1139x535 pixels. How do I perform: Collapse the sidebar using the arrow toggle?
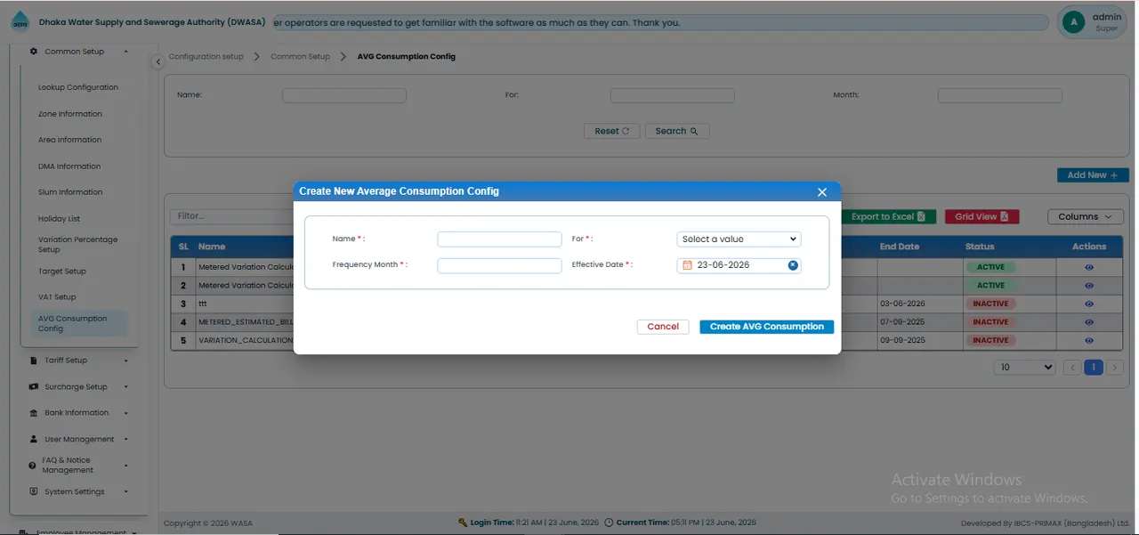coord(158,61)
